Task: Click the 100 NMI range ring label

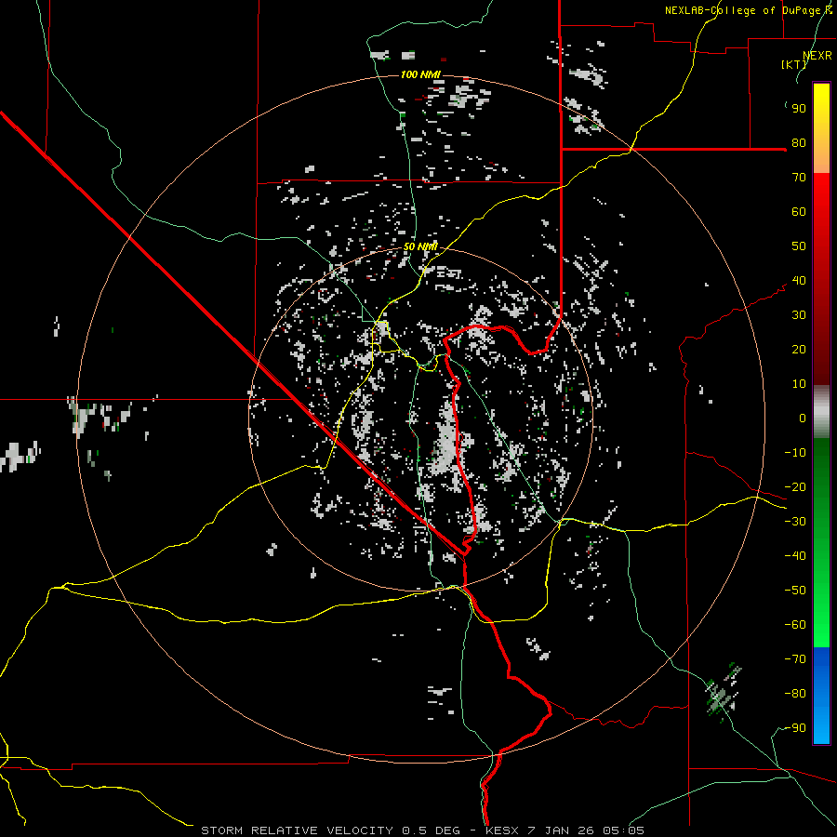Action: pyautogui.click(x=420, y=74)
